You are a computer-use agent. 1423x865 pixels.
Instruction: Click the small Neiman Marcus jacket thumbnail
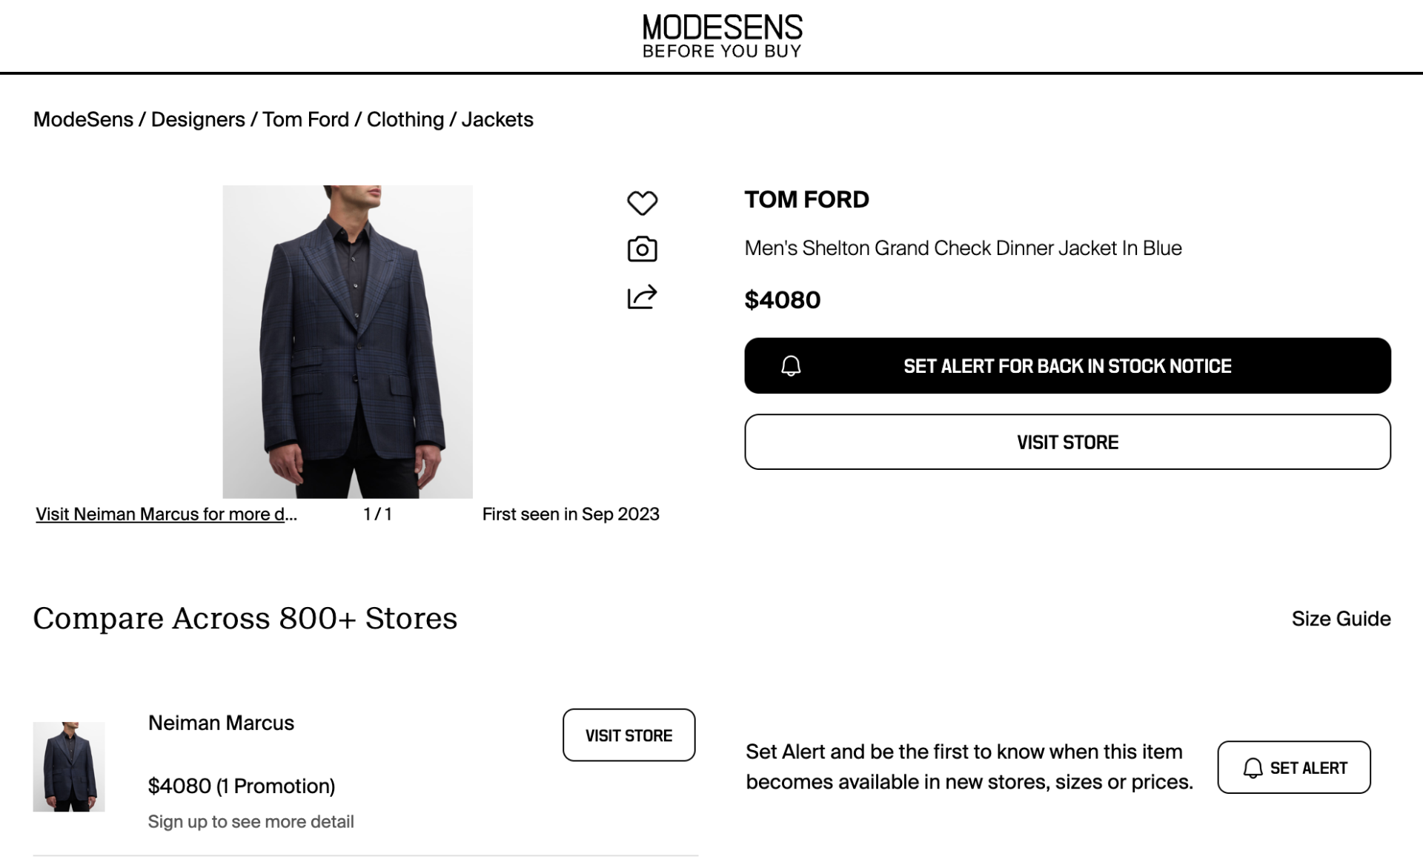[69, 766]
